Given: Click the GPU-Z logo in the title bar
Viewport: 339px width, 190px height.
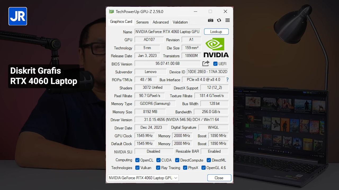Looking at the screenshot, I should click(x=111, y=12).
